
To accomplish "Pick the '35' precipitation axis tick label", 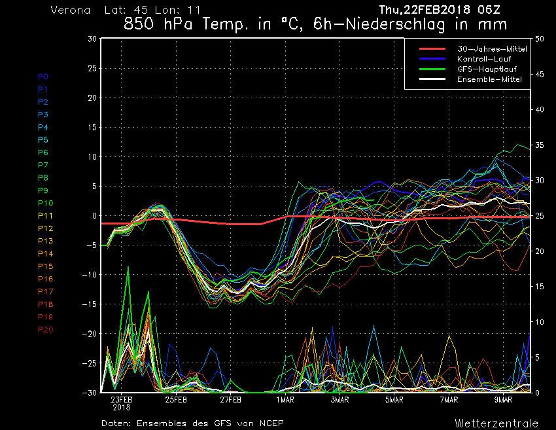I will pos(540,145).
